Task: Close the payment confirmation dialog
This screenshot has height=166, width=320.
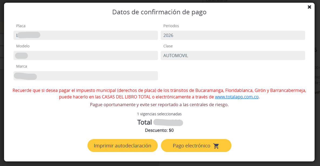Action: (x=309, y=7)
